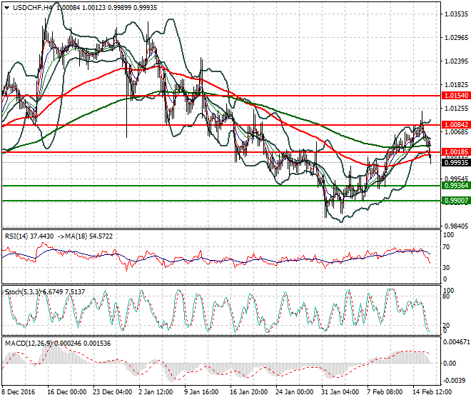Click the 1.02395 price scale value

(x=456, y=61)
